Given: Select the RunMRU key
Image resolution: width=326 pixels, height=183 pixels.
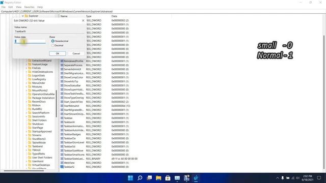Looking at the screenshot, I should 37,109.
